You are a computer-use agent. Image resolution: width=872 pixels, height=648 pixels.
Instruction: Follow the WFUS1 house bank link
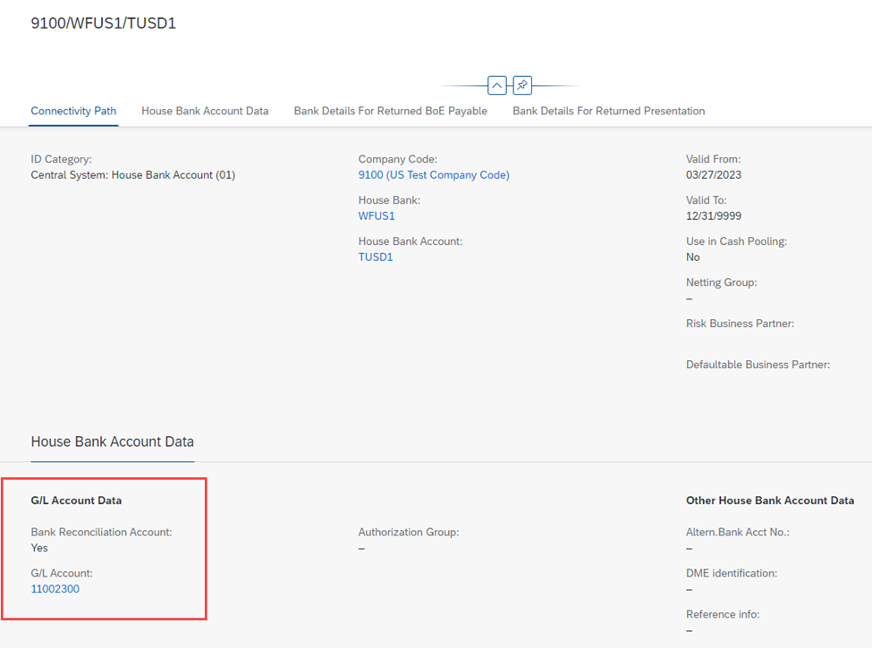point(377,216)
